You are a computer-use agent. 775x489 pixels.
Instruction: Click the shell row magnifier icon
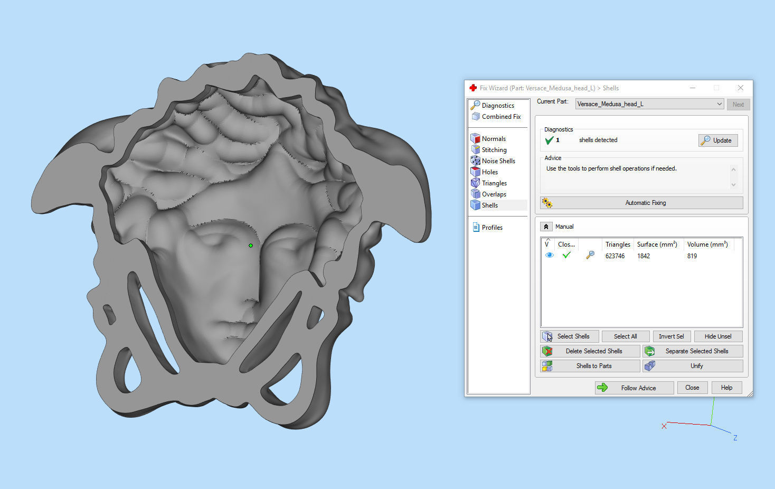590,256
